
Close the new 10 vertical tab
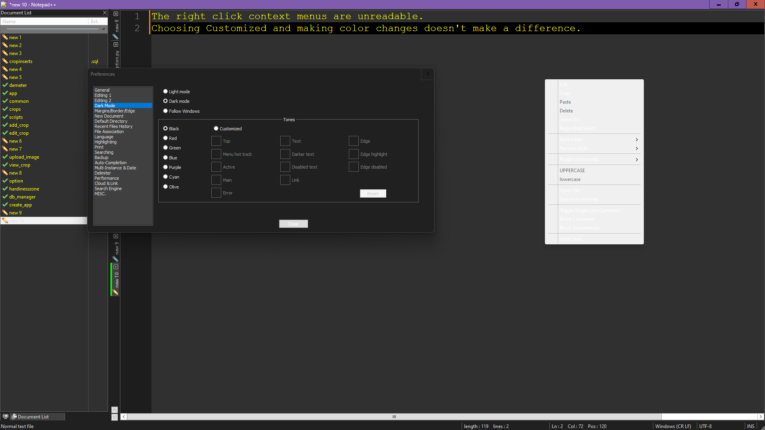point(116,267)
